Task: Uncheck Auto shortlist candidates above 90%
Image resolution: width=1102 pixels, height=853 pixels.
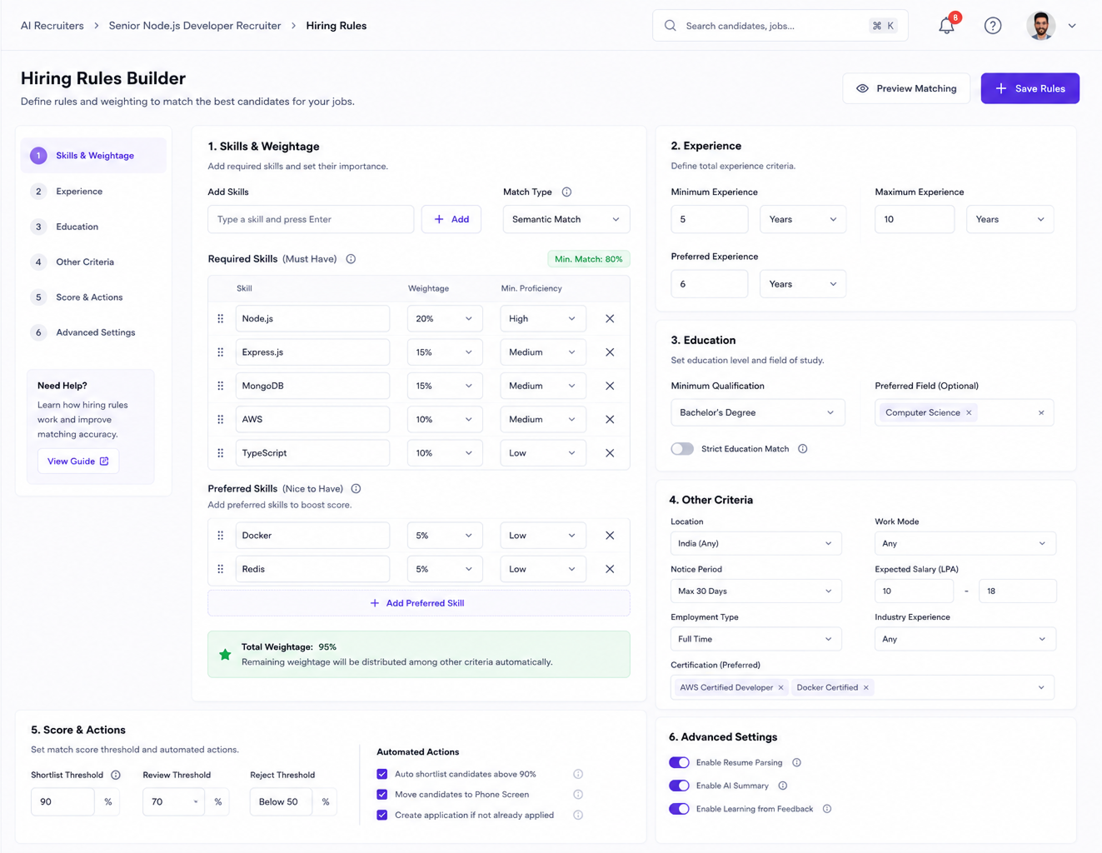Action: pos(382,775)
